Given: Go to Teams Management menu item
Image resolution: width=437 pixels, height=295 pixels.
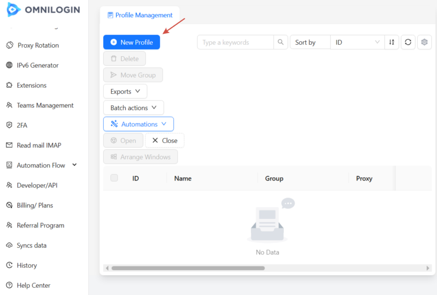Looking at the screenshot, I should 45,105.
